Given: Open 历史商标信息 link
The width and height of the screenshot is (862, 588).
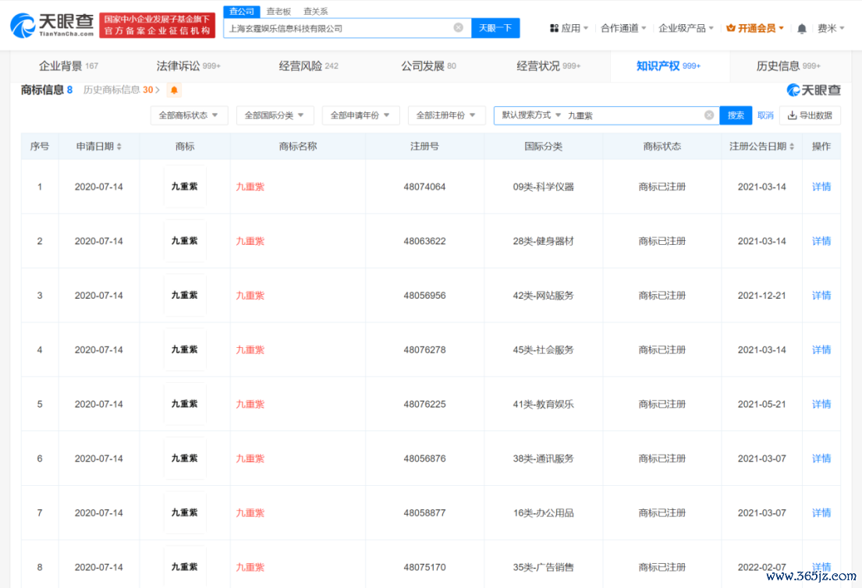Looking at the screenshot, I should (121, 90).
